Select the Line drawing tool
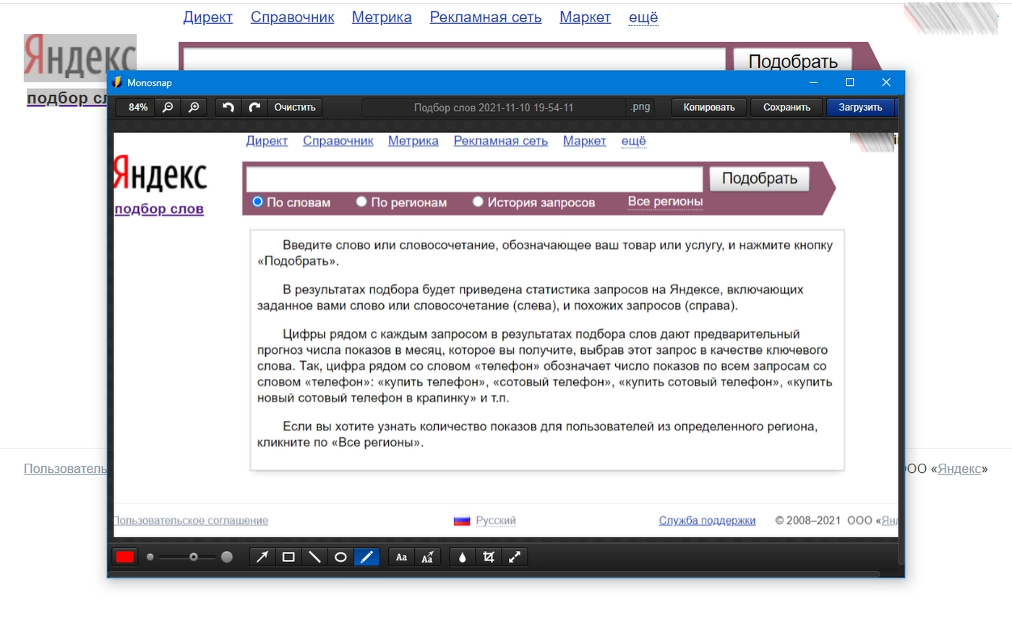Image resolution: width=1012 pixels, height=624 pixels. [x=314, y=557]
